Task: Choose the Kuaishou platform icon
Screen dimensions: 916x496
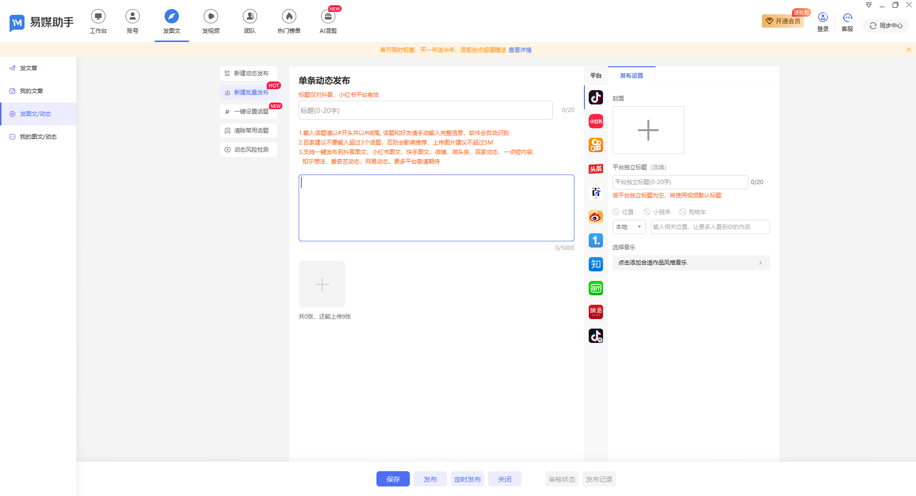Action: (595, 145)
